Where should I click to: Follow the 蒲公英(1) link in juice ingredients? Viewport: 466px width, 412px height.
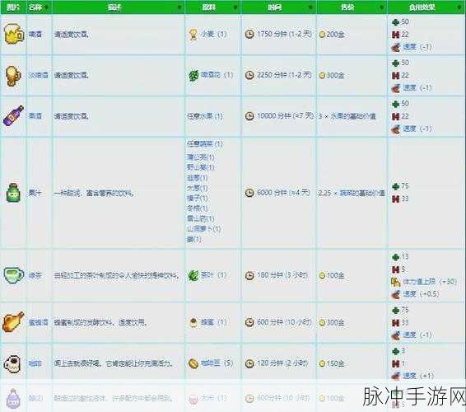200,157
